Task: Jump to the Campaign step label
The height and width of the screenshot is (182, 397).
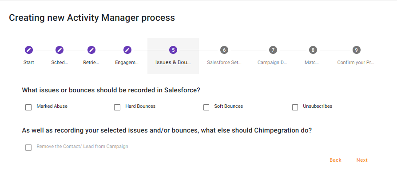Action: coord(273,62)
